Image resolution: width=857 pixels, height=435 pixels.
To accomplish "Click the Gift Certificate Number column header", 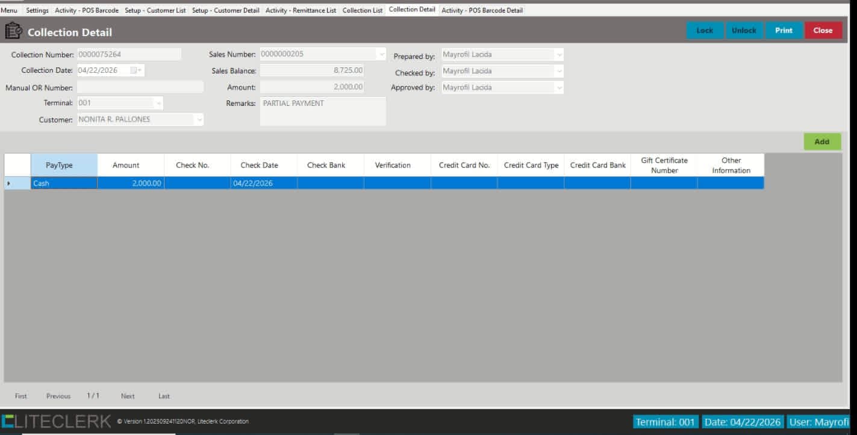I will tap(664, 165).
